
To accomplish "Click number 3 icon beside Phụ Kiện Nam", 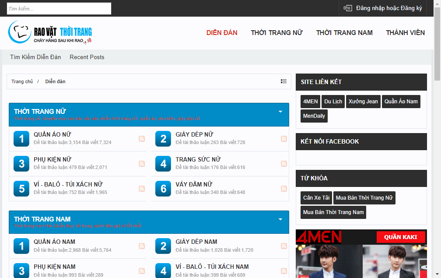I will (21, 271).
